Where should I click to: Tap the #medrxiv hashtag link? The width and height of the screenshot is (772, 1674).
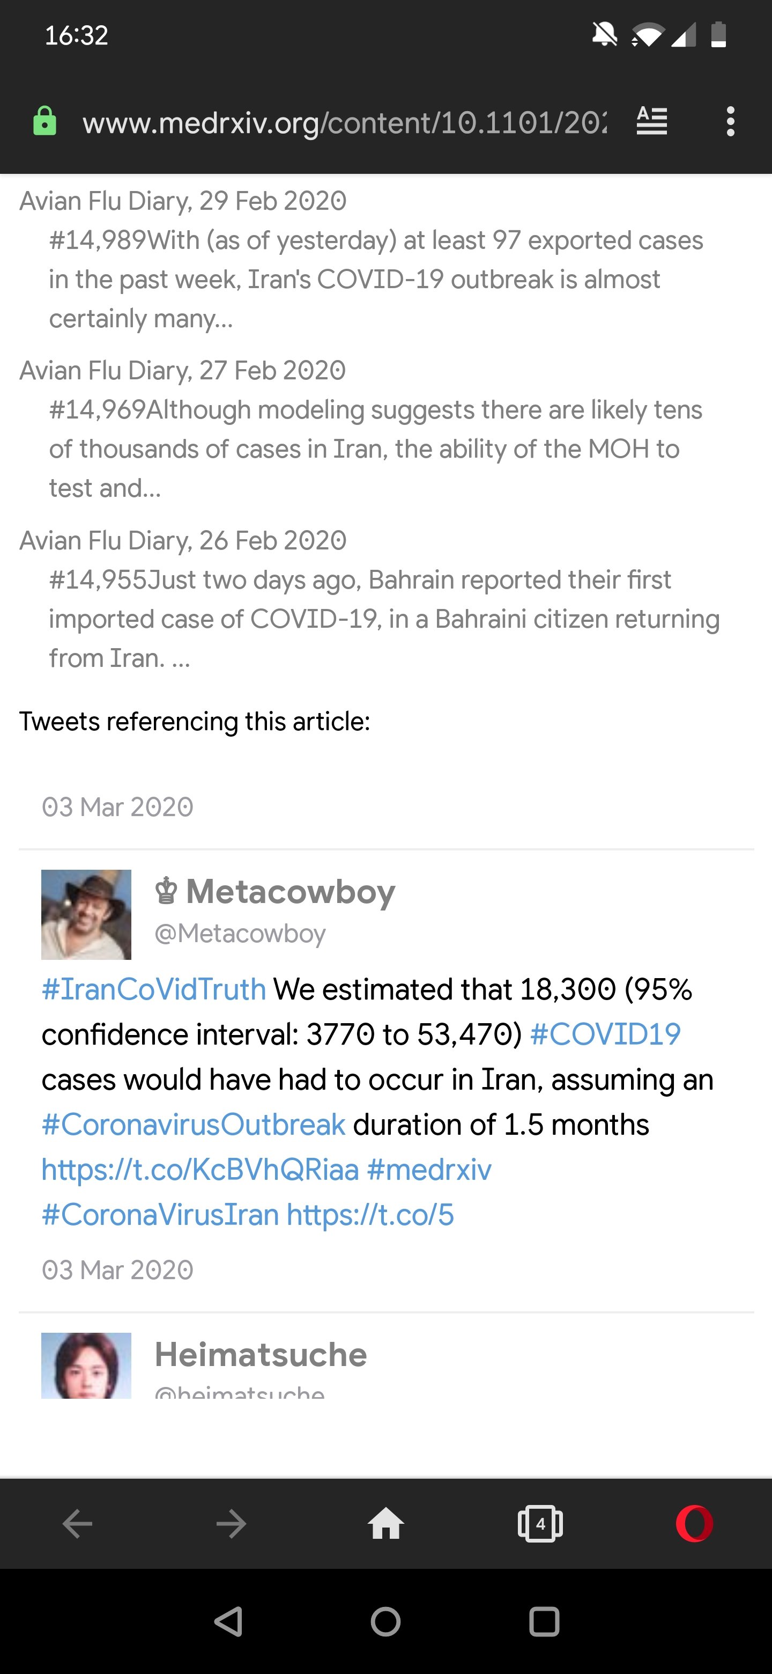point(429,1170)
